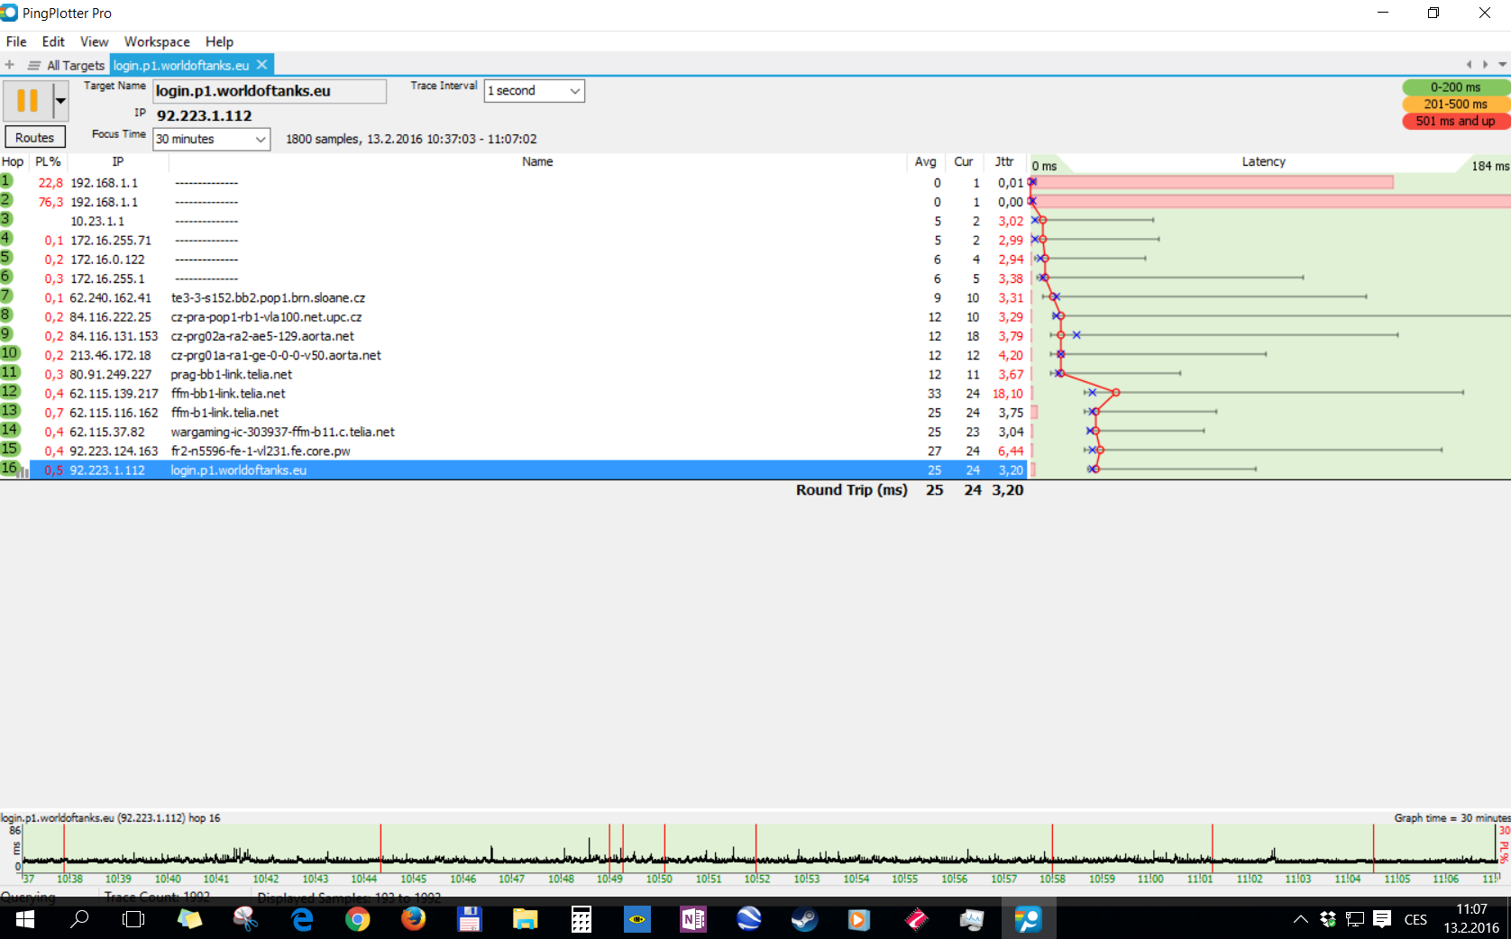Open Google Earth from the taskbar
The width and height of the screenshot is (1511, 939).
tap(748, 919)
